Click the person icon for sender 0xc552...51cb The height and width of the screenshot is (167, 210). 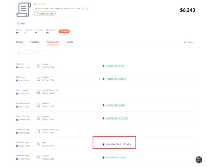click(38, 157)
